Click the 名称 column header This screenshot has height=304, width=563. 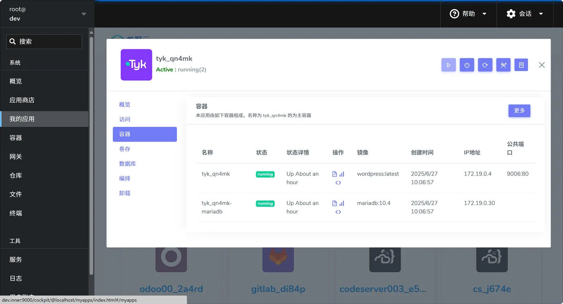pos(208,153)
